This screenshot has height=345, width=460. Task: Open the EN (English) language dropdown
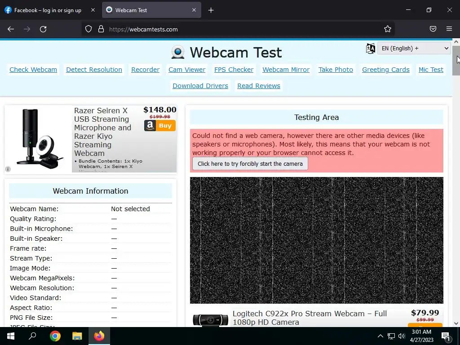[x=414, y=49]
